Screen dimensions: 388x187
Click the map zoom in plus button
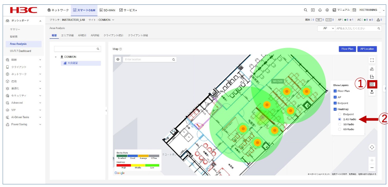pyautogui.click(x=372, y=160)
